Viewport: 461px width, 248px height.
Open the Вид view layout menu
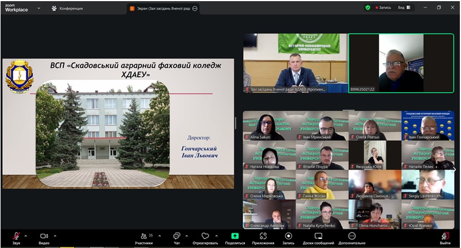[x=403, y=7]
